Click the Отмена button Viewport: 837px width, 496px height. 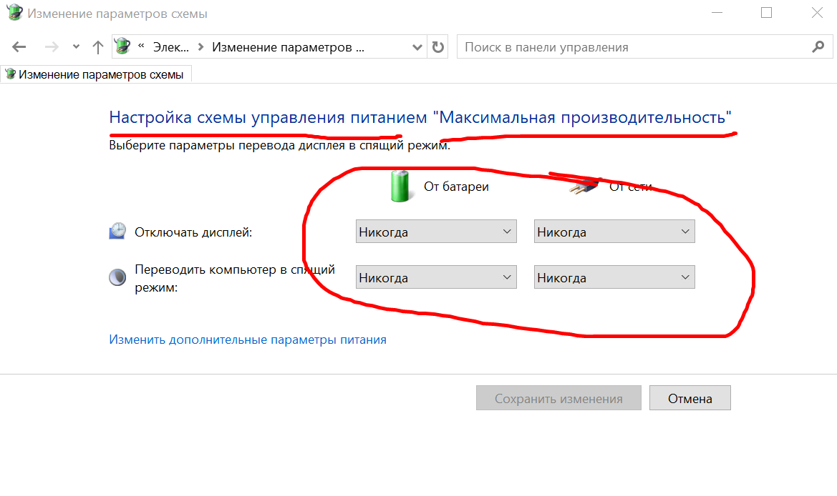pyautogui.click(x=689, y=397)
